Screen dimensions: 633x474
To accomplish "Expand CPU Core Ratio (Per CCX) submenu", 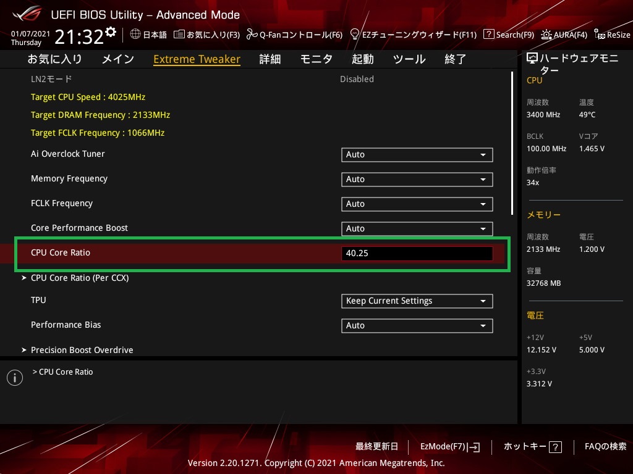I will (x=80, y=278).
